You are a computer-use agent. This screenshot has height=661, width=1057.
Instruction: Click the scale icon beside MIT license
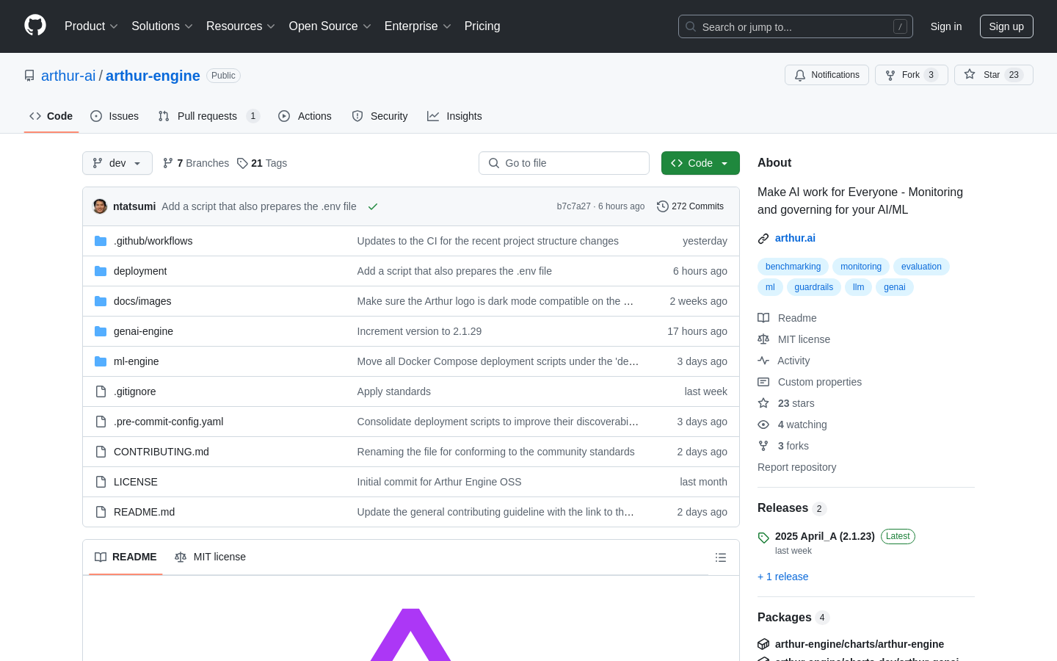pos(763,339)
